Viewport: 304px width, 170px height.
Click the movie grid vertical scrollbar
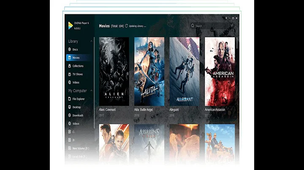[237, 43]
